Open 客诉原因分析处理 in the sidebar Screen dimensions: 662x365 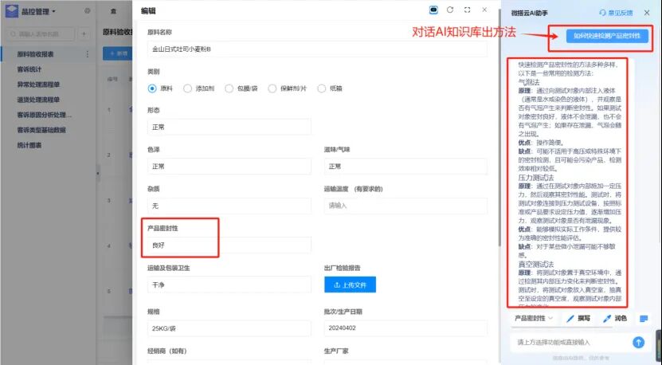click(x=44, y=115)
